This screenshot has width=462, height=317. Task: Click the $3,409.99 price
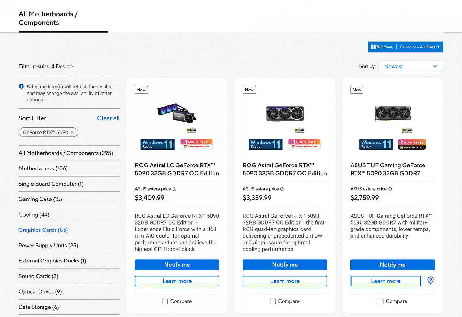pos(149,198)
